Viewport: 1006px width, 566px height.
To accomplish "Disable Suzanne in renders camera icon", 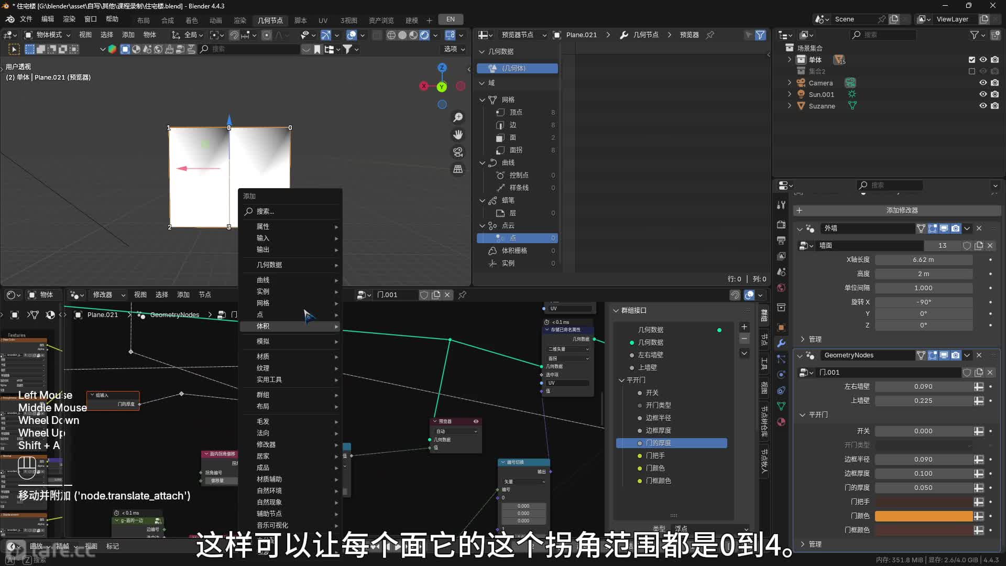I will tap(994, 106).
